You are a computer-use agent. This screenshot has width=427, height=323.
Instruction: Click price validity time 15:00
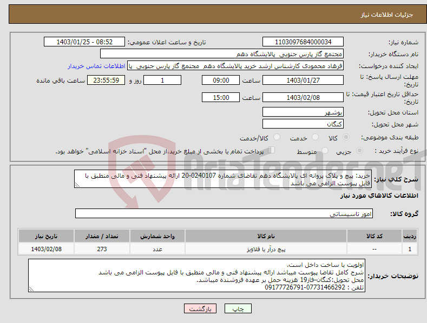pos(221,97)
